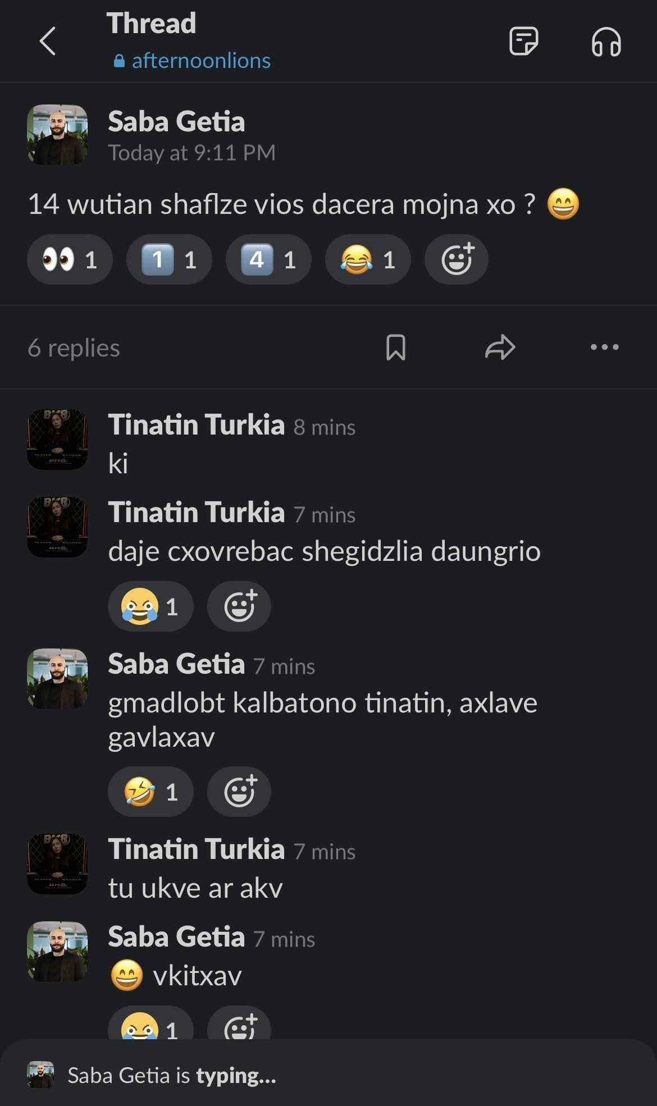Start a huddle with headphones icon
Image resolution: width=657 pixels, height=1106 pixels.
click(606, 42)
